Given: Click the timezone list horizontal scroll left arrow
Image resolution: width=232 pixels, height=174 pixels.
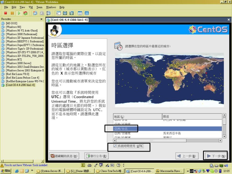Looking at the screenshot, I should pyautogui.click(x=115, y=141).
